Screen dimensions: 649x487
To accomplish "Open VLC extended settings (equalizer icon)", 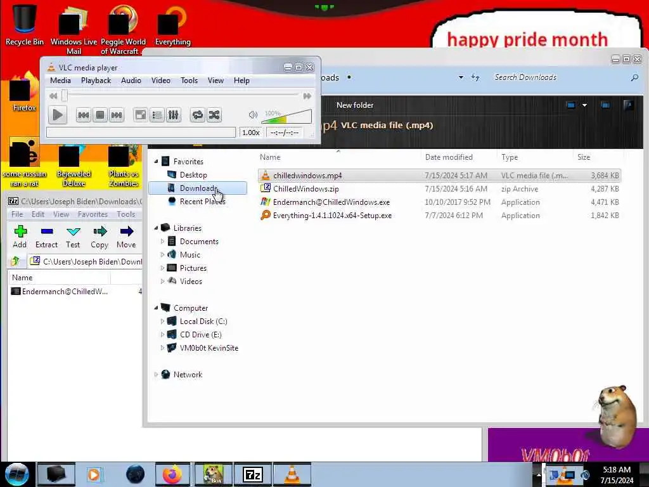I will 174,115.
